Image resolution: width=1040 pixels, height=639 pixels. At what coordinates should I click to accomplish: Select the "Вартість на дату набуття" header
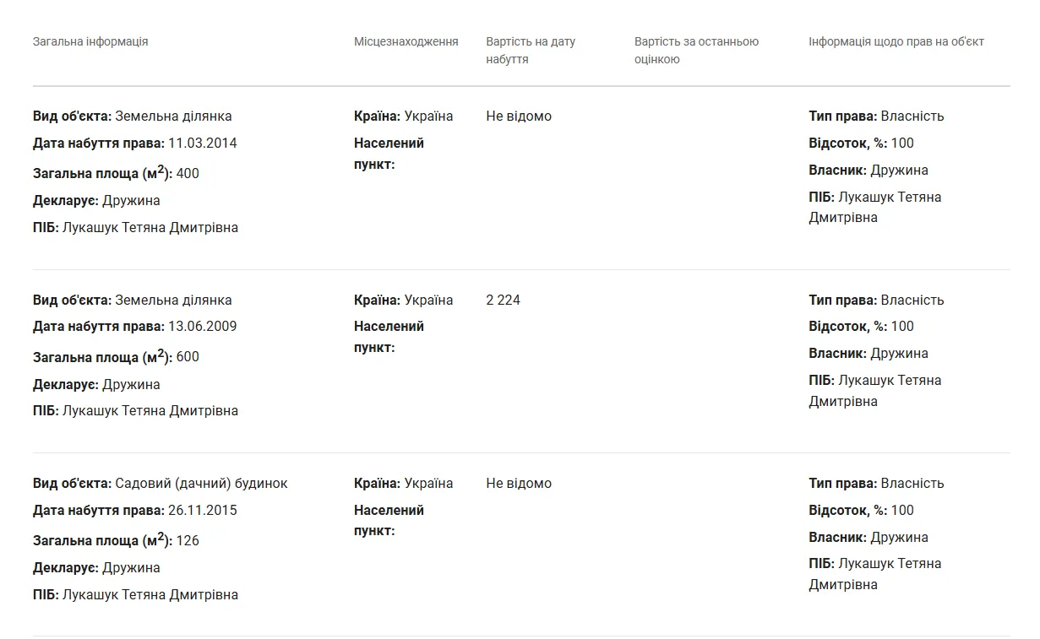531,50
